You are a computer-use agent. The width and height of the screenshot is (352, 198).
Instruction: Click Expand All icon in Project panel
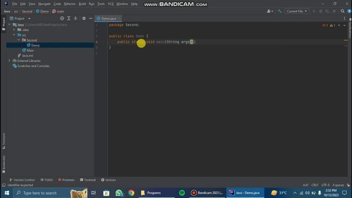coord(69,18)
